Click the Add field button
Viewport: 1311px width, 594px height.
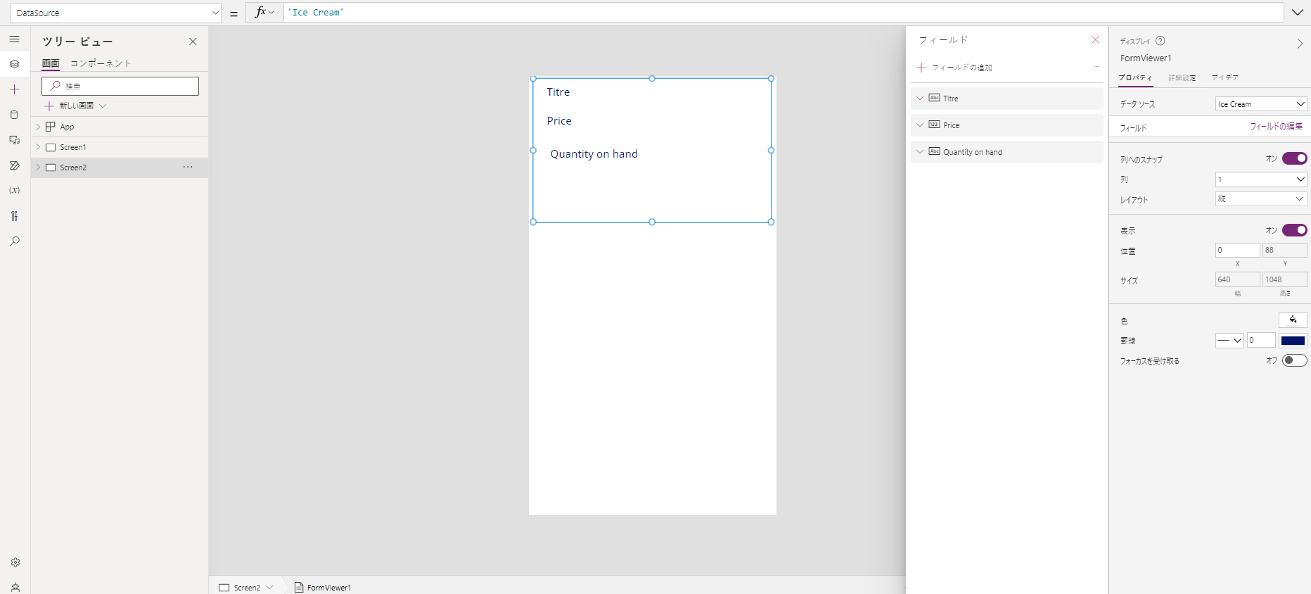pos(954,68)
